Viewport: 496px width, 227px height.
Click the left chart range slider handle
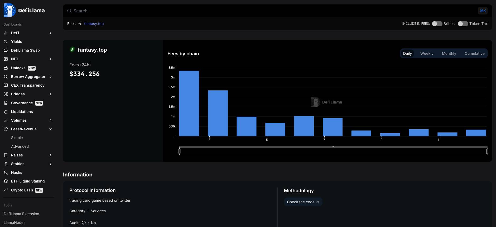180,151
